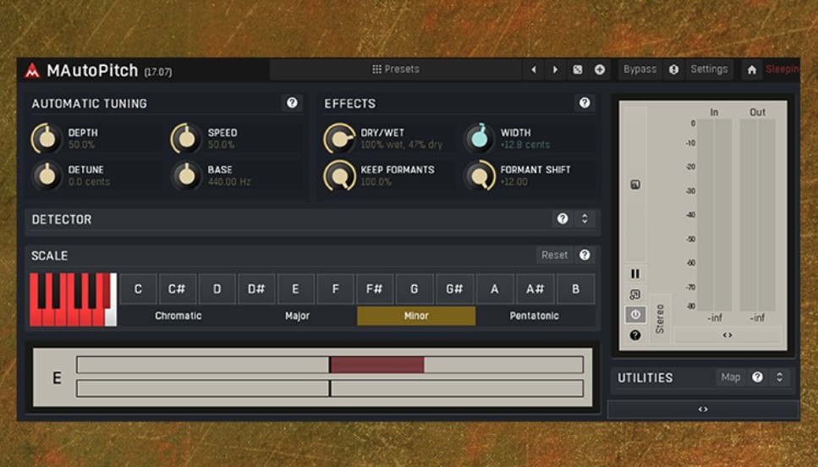Click the icon left of the -30 mark

point(635,184)
